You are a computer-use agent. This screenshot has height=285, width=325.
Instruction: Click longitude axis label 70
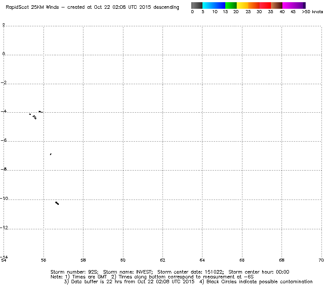321,260
